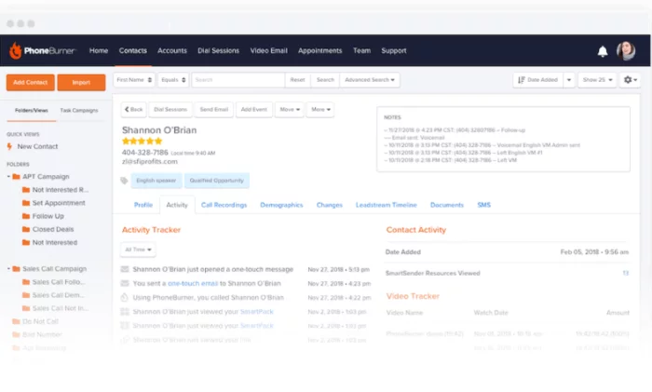Viewport: 652px width, 392px height.
Task: Switch to the Documents tab
Action: point(446,205)
